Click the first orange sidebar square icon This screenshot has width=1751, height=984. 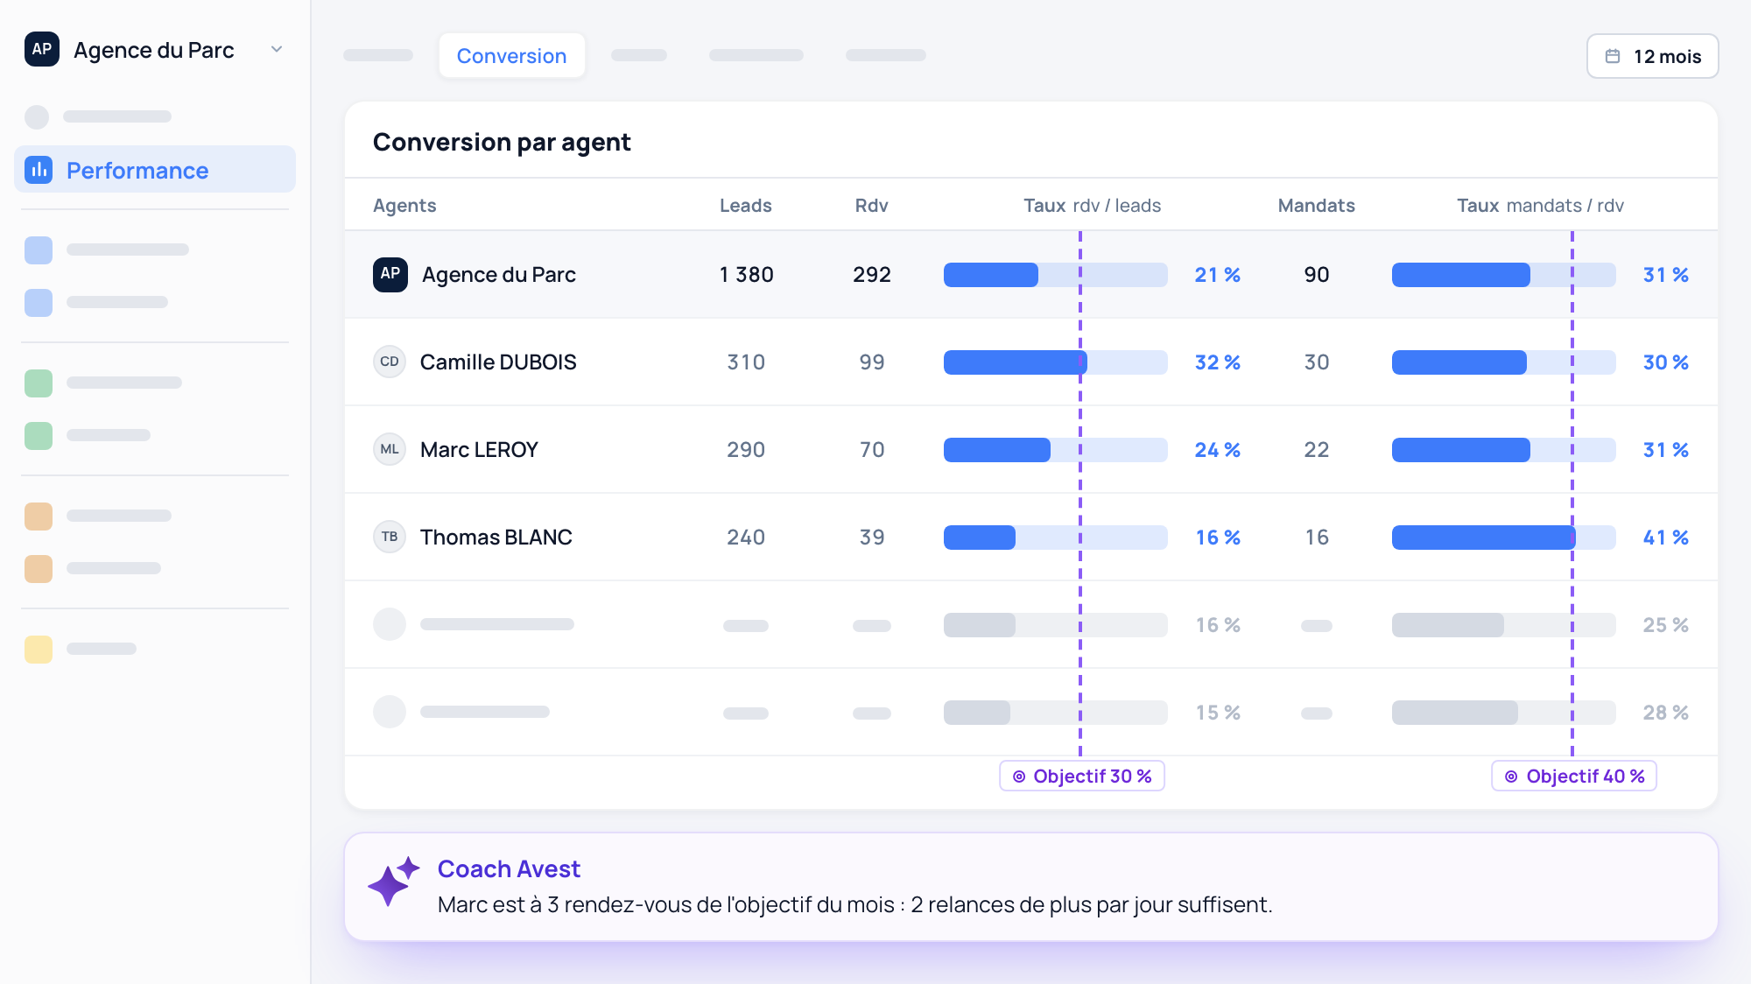[x=39, y=517]
